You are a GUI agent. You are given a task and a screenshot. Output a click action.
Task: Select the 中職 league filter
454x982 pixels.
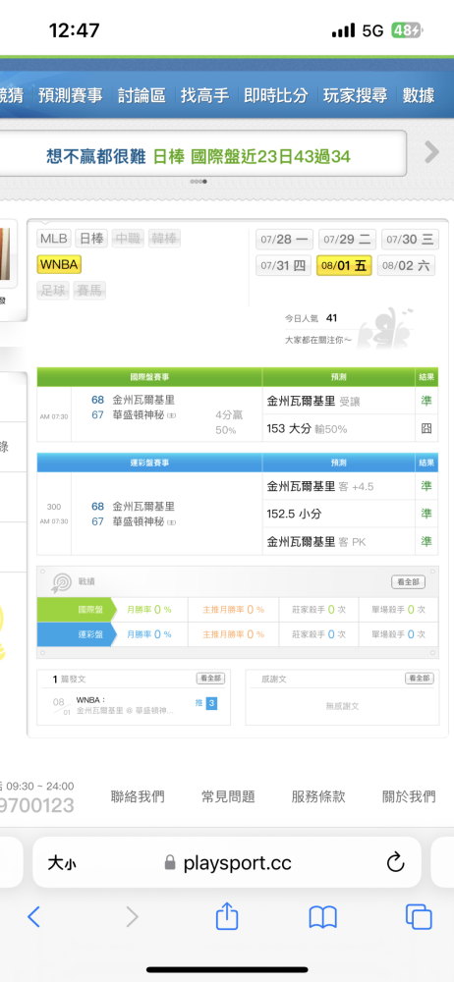pos(128,239)
